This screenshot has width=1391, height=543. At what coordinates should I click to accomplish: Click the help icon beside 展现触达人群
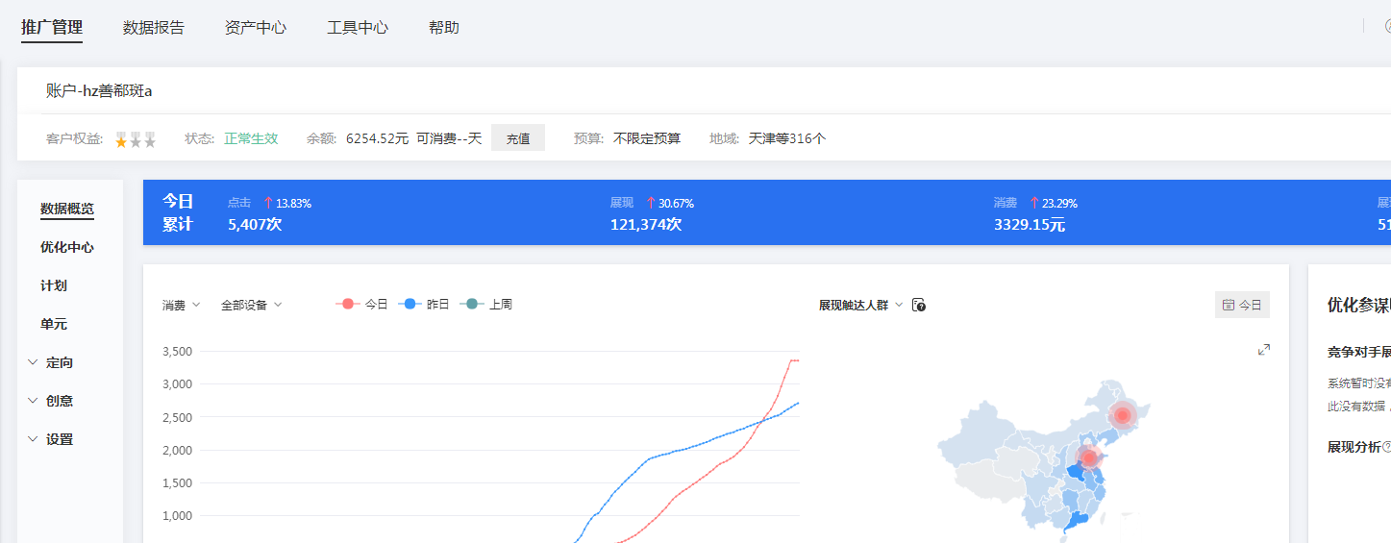[918, 305]
